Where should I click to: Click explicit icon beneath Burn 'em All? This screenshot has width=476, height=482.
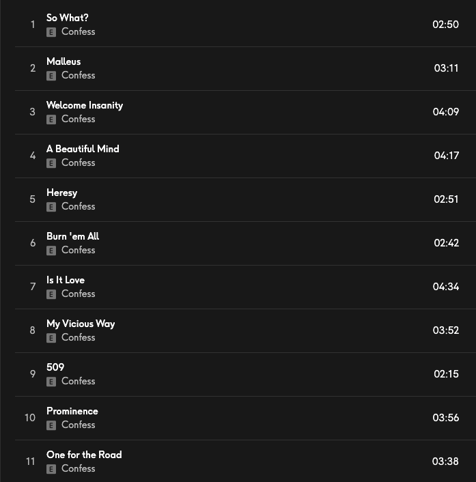51,251
